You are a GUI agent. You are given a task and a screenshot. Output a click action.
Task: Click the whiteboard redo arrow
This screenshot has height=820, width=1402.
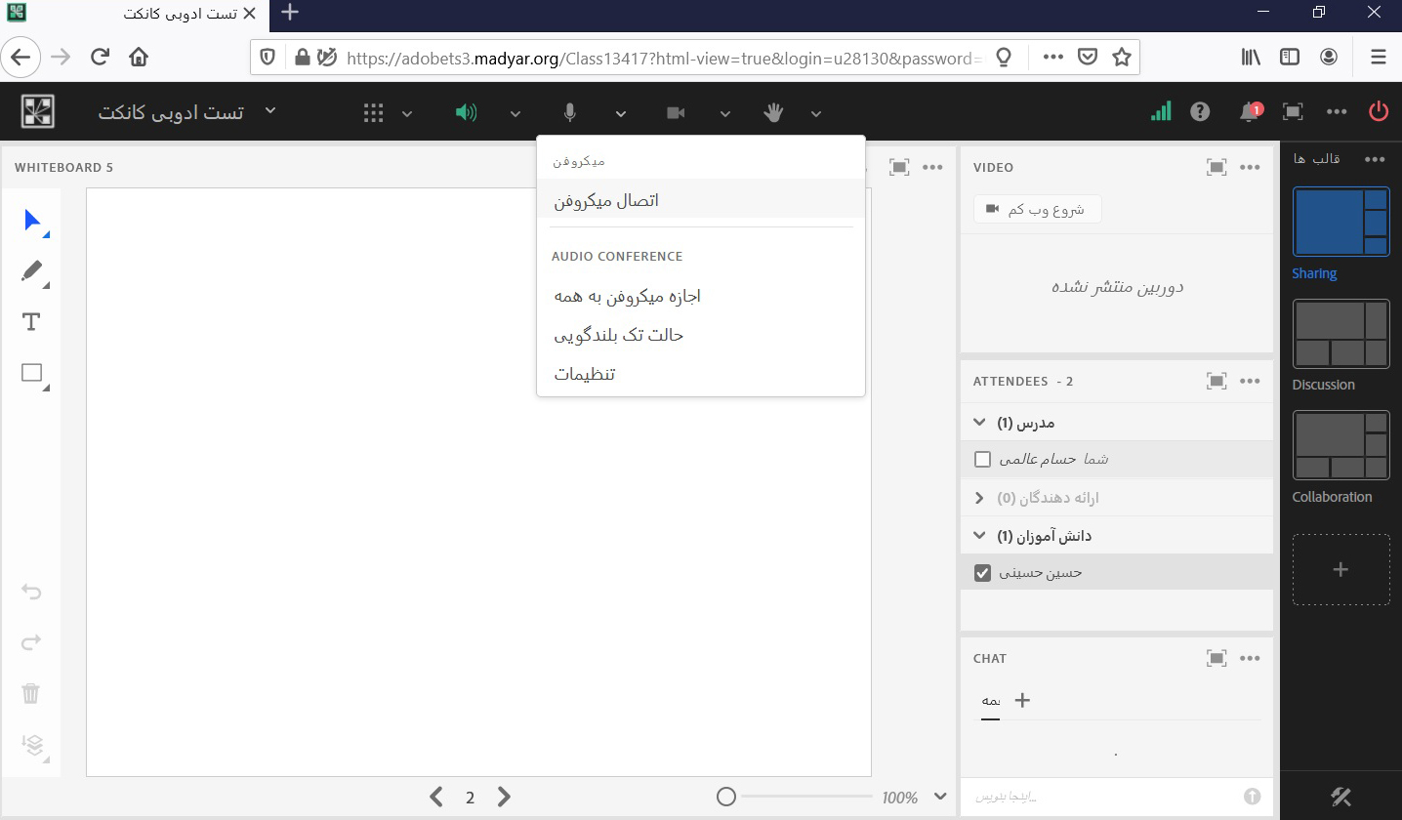(x=31, y=642)
